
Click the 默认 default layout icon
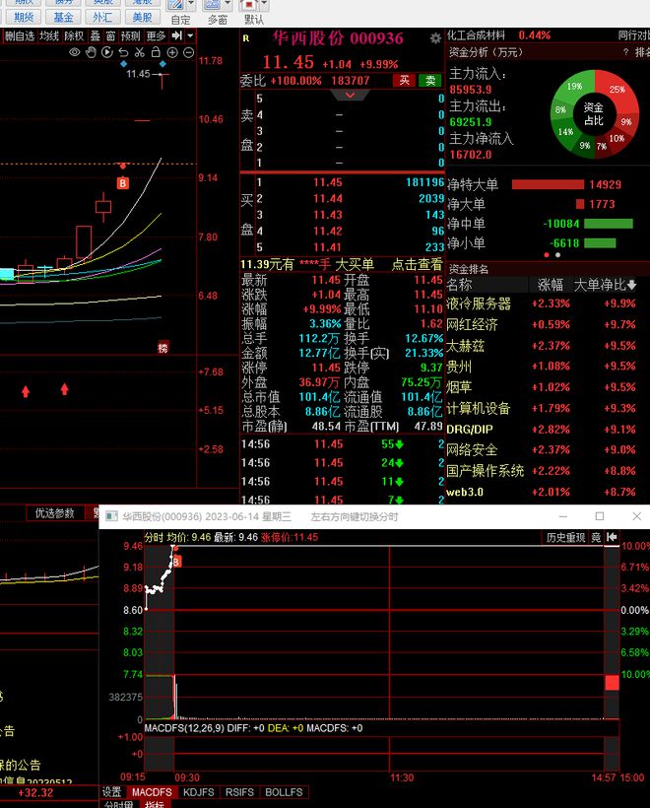[x=249, y=5]
